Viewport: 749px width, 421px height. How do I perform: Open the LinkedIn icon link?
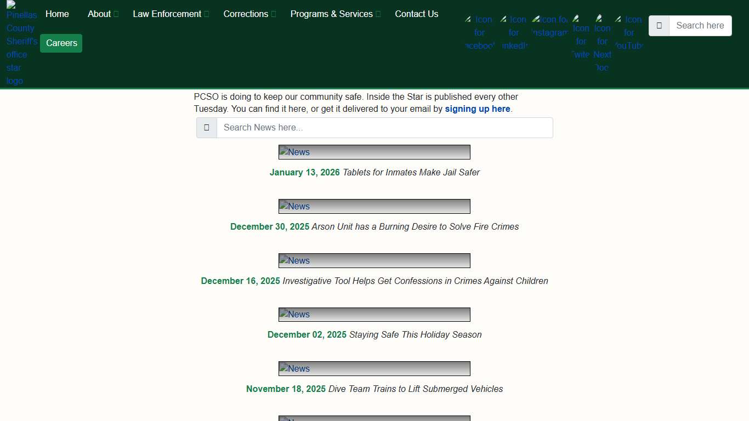coord(514,33)
